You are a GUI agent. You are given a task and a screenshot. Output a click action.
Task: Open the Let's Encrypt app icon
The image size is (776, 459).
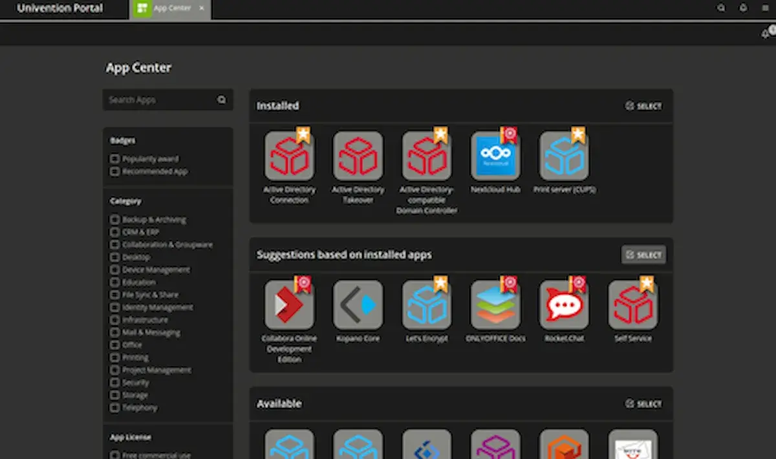tap(427, 304)
